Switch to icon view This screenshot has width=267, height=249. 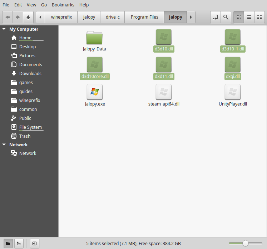tap(239, 17)
